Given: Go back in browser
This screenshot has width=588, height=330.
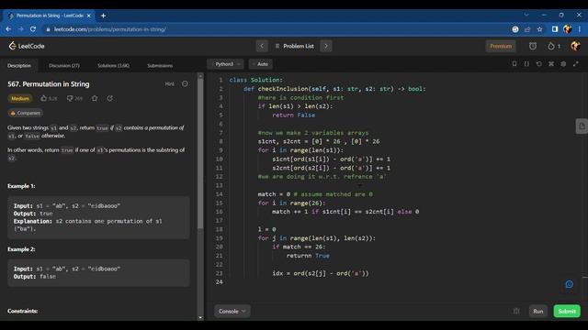Looking at the screenshot, I should pos(8,29).
